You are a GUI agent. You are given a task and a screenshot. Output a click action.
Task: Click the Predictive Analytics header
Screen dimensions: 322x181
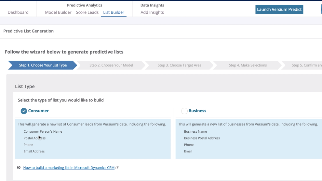(85, 5)
